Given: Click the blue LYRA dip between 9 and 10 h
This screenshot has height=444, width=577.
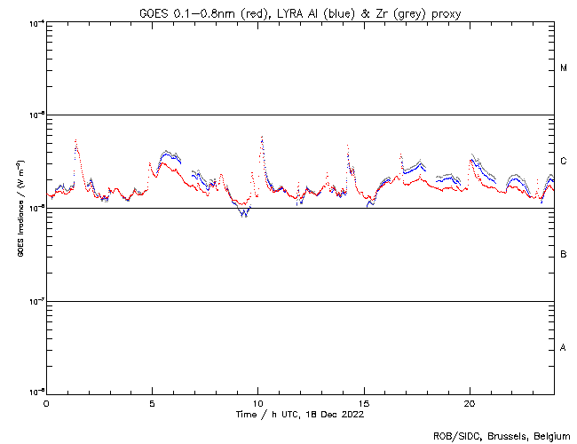Looking at the screenshot, I should coord(242,215).
